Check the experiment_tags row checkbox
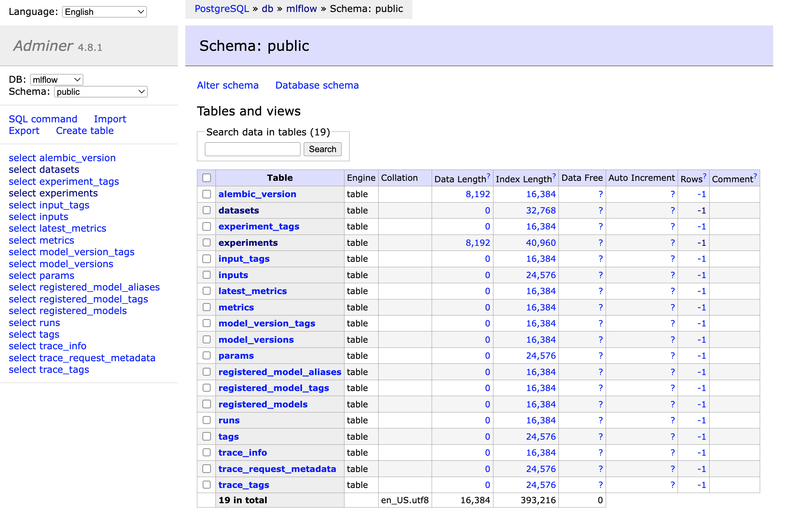This screenshot has height=517, width=787. click(x=207, y=227)
